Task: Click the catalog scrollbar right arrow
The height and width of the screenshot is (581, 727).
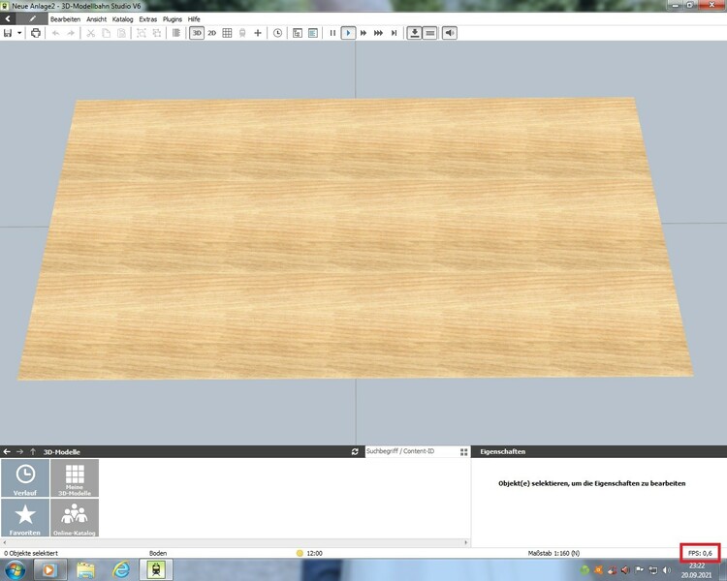Action: point(466,542)
